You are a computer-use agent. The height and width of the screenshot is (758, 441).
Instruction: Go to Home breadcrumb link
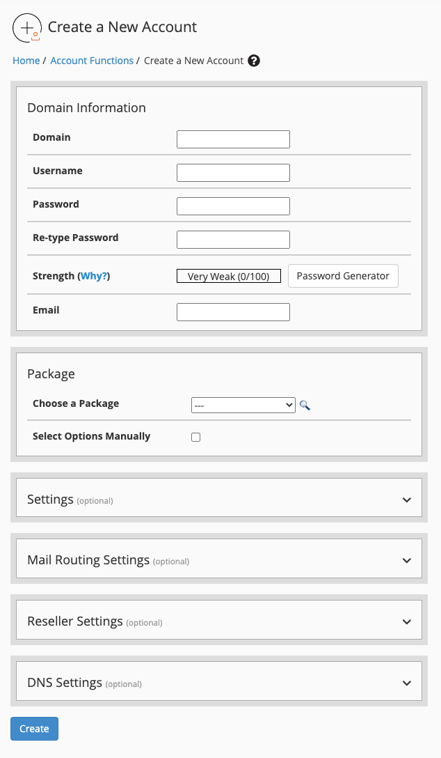point(26,61)
